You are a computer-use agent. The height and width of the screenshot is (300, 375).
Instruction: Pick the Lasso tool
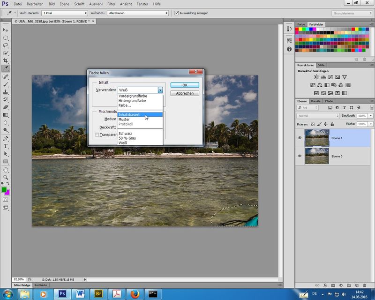pyautogui.click(x=6, y=45)
